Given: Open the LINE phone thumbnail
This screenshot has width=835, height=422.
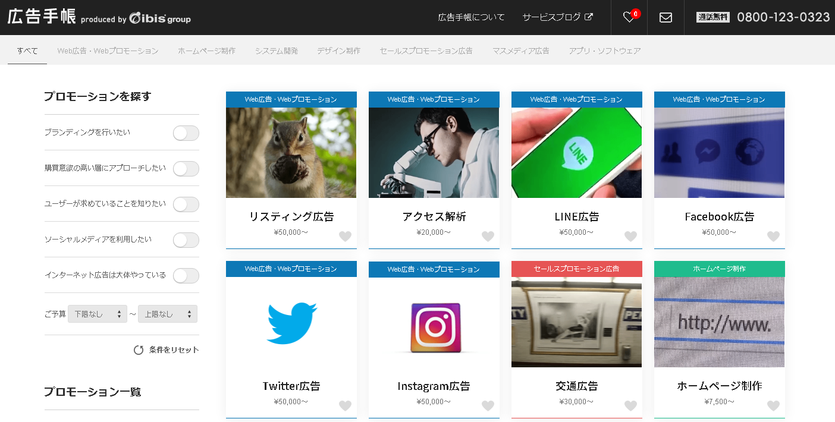Looking at the screenshot, I should [x=577, y=153].
